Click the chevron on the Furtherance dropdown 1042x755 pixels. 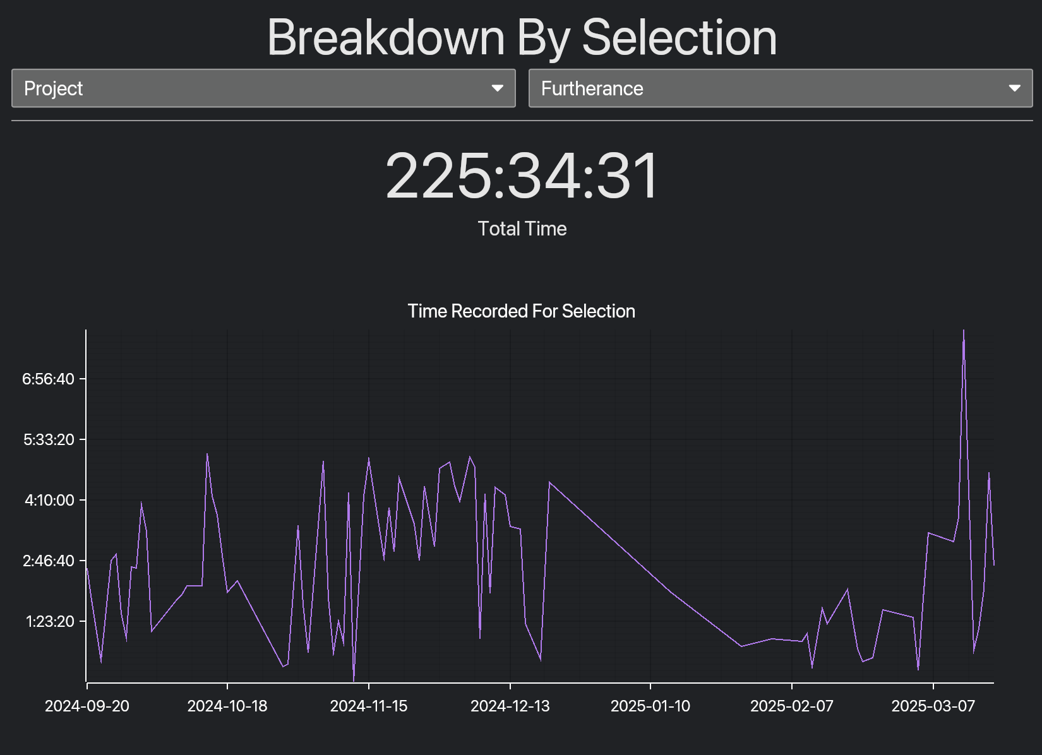point(1015,88)
